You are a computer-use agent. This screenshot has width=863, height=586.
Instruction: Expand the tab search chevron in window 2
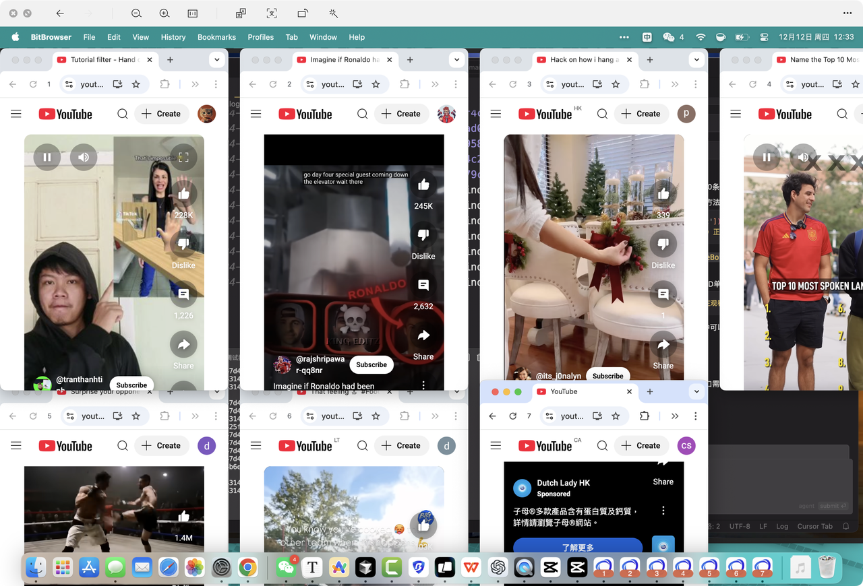click(x=456, y=60)
